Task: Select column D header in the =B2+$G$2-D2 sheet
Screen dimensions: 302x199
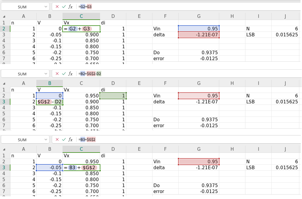Action: [x=113, y=83]
